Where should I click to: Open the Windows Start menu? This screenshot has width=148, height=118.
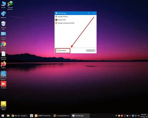click(x=3, y=116)
